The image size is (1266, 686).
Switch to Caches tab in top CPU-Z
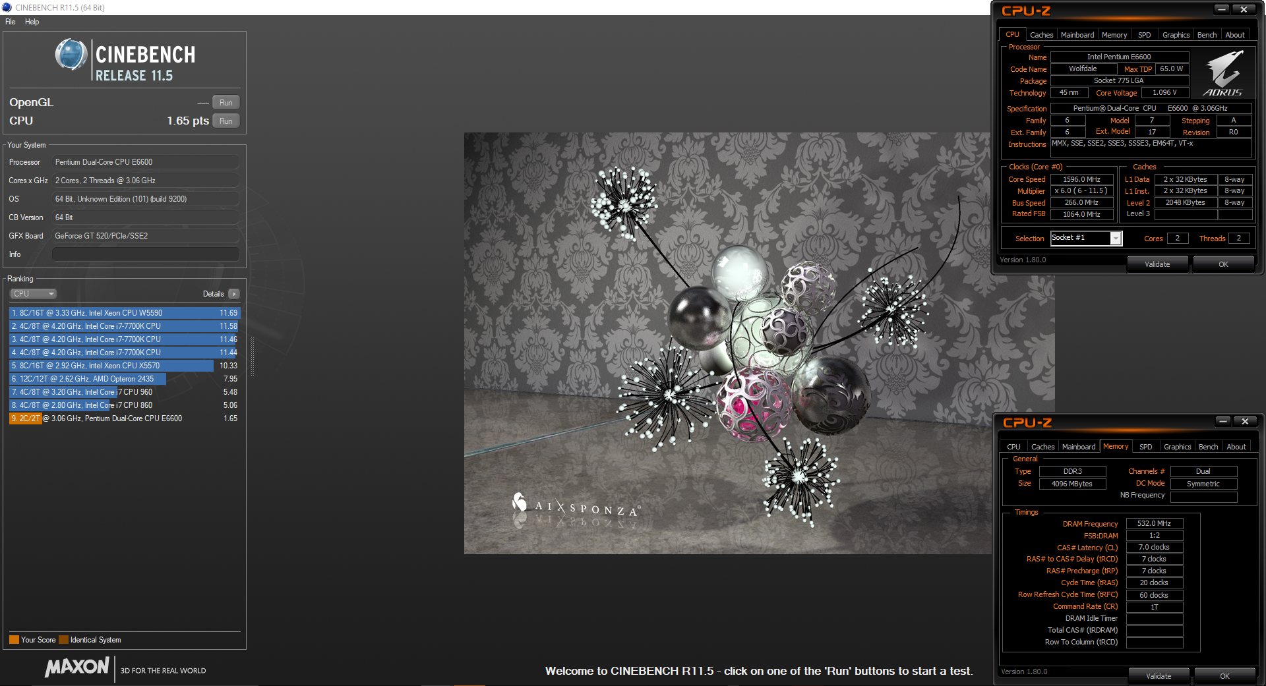click(x=1041, y=35)
